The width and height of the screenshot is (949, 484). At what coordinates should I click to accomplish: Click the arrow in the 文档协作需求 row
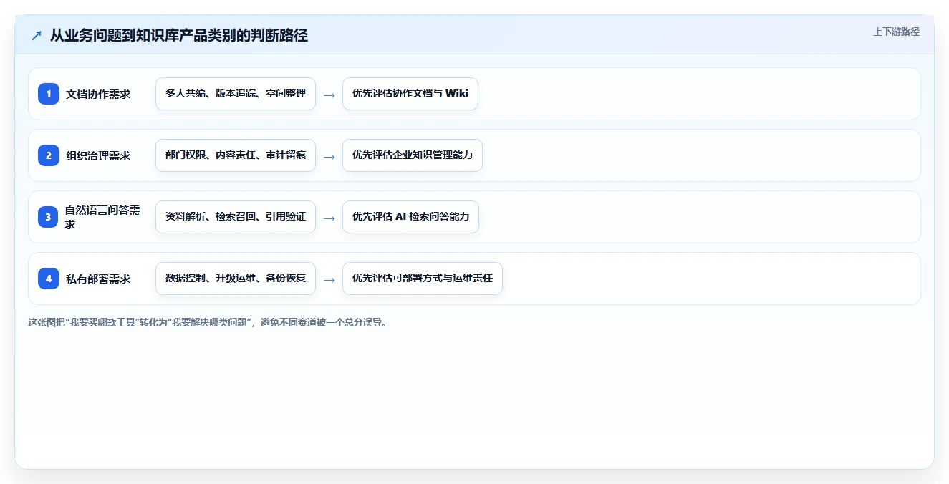tap(329, 95)
